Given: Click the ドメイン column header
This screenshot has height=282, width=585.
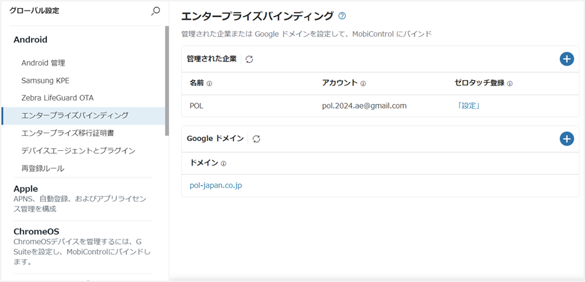Looking at the screenshot, I should (x=204, y=163).
